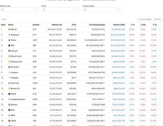The width and height of the screenshot is (163, 126).
Task: Sort table by % 7d column header
Action: click(x=155, y=25)
